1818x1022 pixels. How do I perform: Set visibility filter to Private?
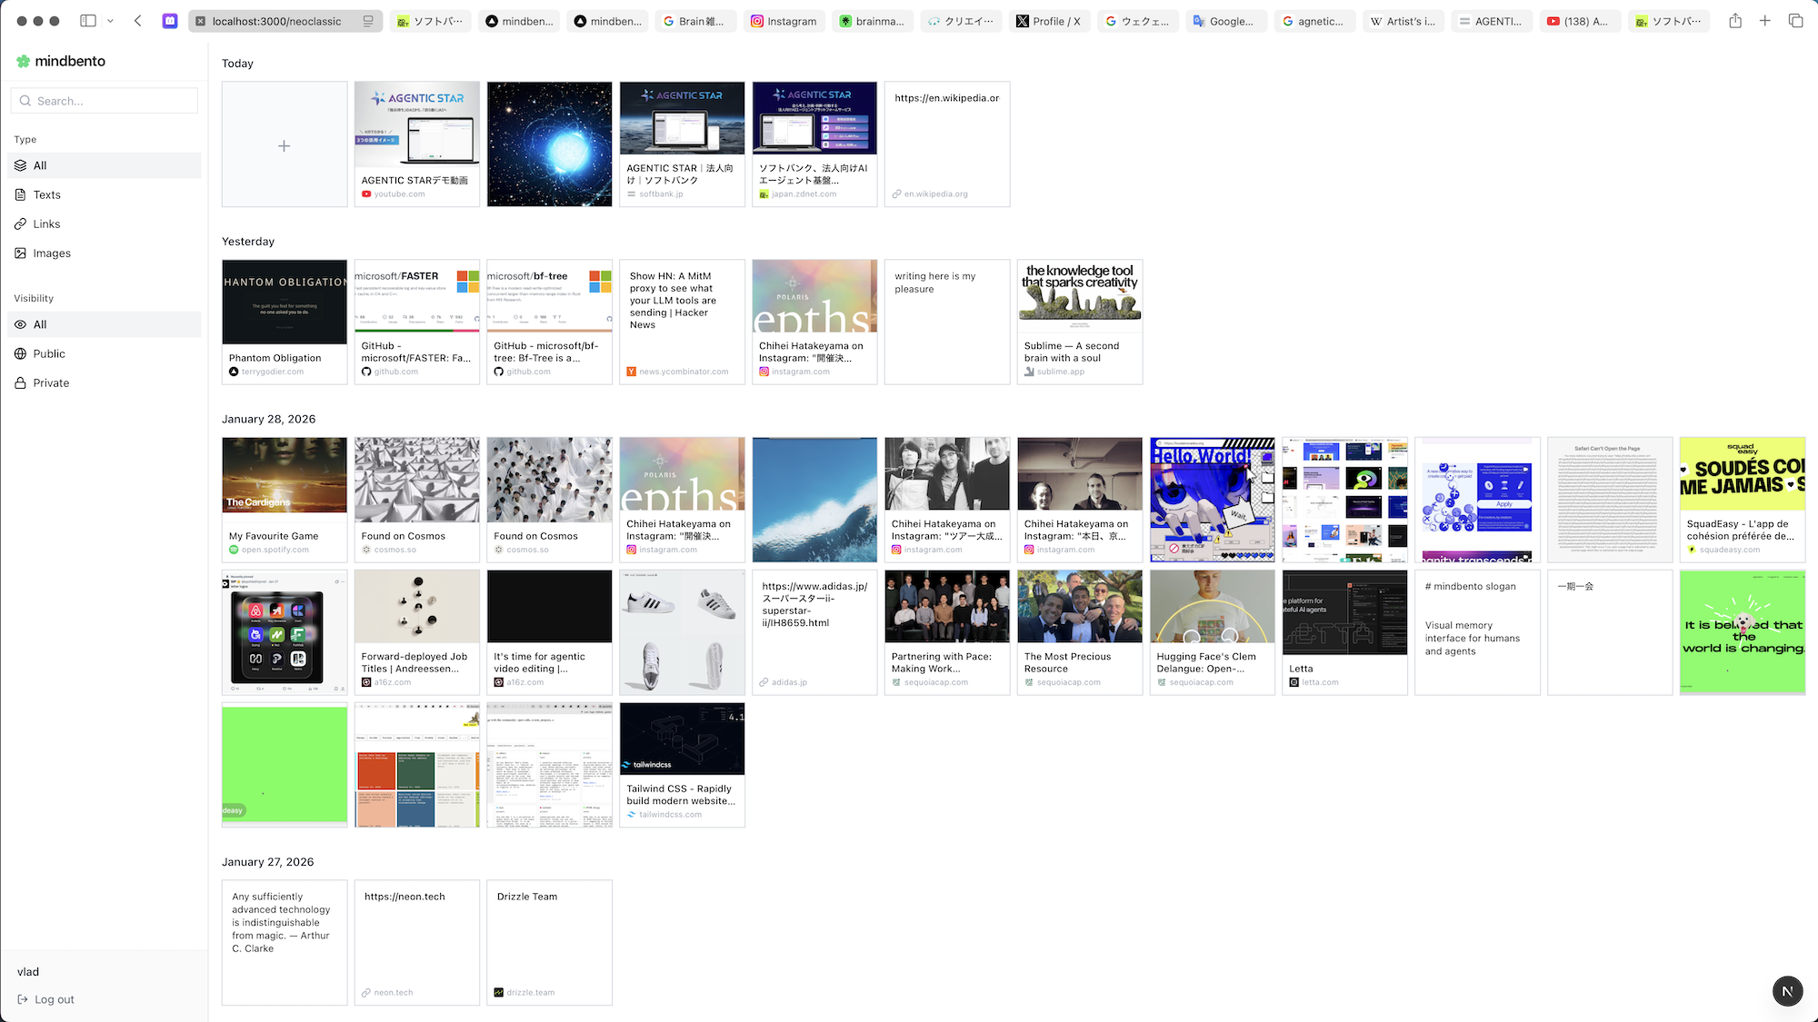click(51, 382)
